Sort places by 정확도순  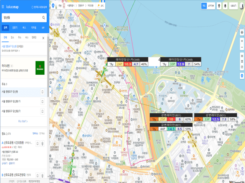35,134
